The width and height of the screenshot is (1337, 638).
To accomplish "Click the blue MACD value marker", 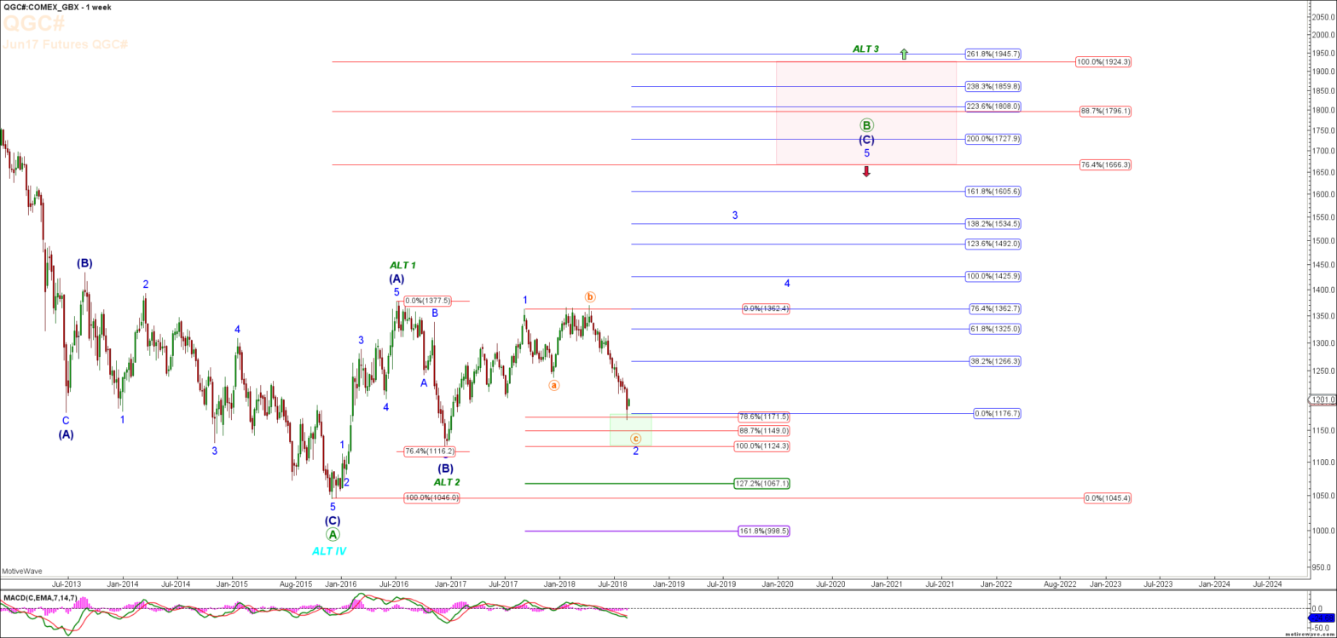I will [x=1321, y=618].
